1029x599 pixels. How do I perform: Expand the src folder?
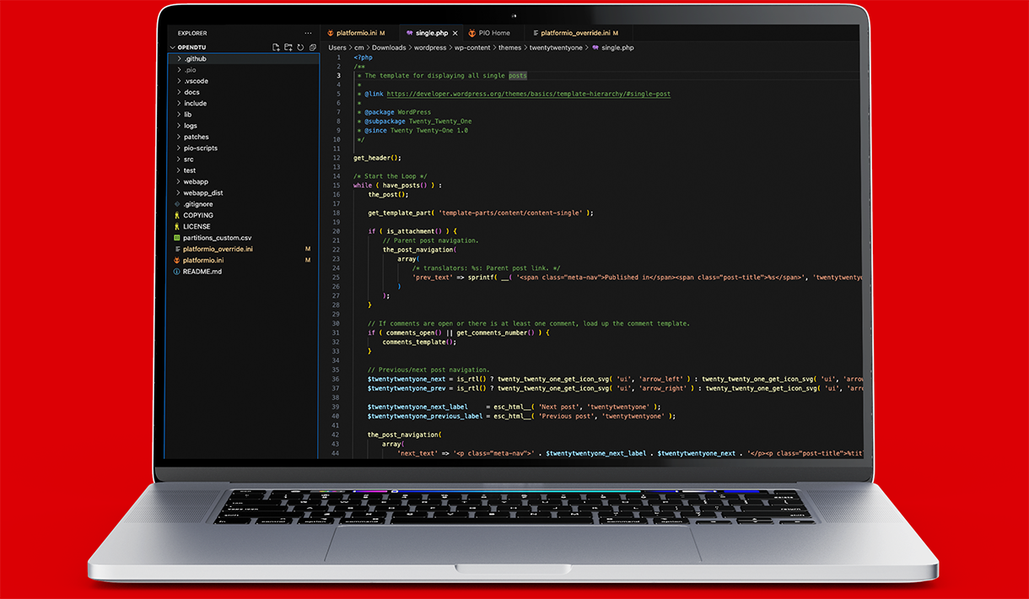click(188, 159)
